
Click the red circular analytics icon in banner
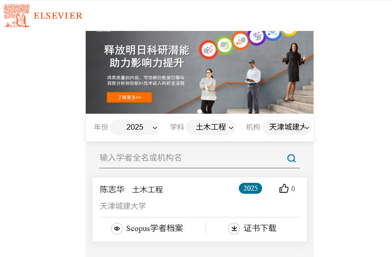208,50
